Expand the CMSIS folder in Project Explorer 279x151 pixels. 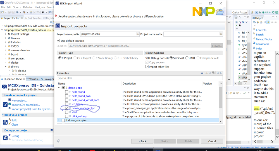[x=6, y=46]
